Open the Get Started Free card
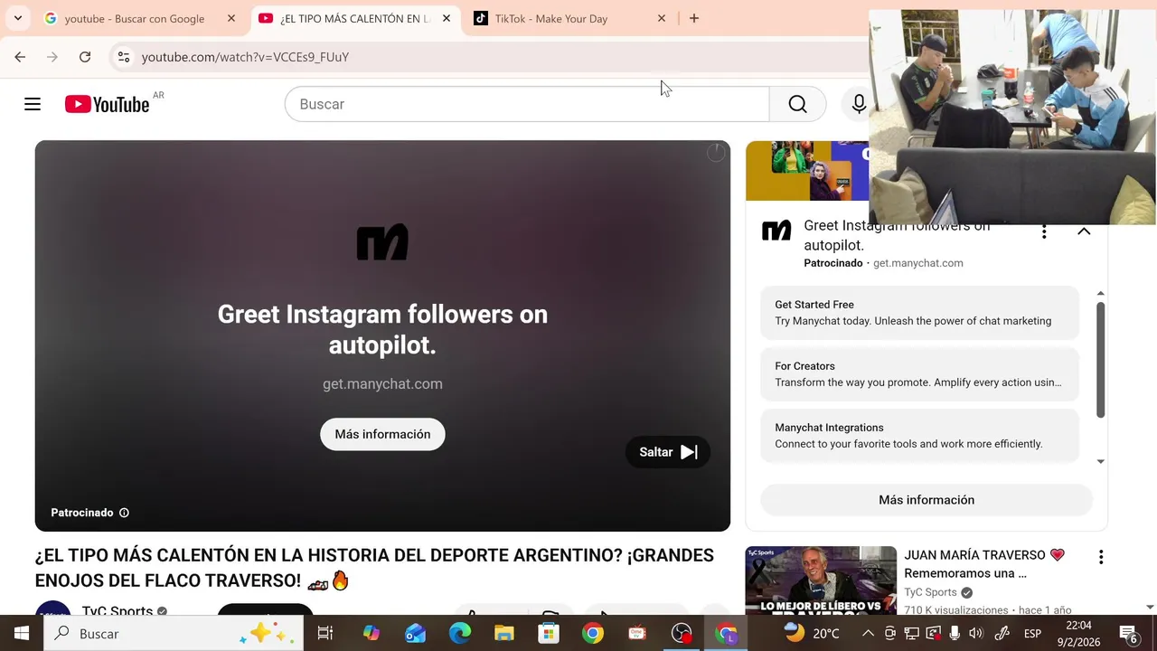Image resolution: width=1157 pixels, height=651 pixels. tap(920, 313)
